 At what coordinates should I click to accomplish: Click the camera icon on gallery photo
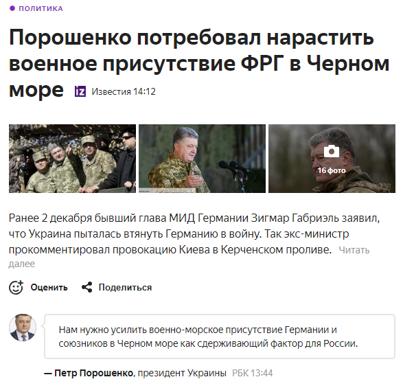[332, 152]
